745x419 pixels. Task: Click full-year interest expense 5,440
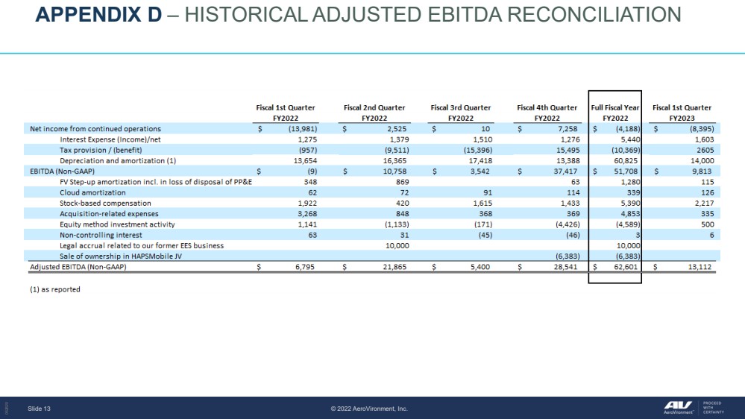(x=629, y=139)
